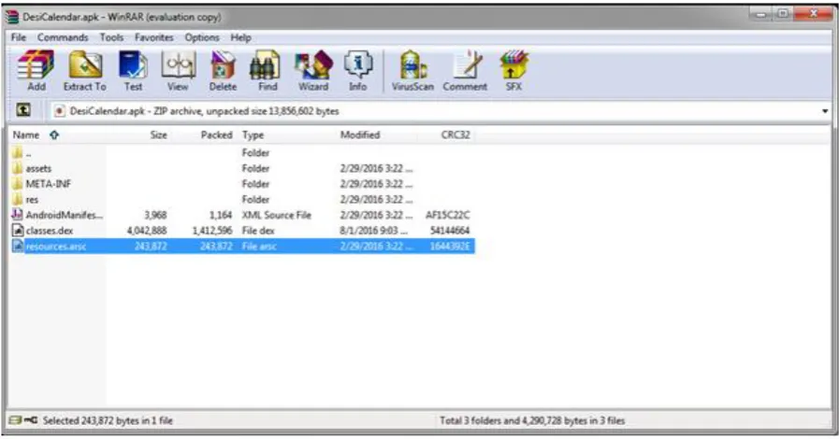Click the XML Source File type cell
Screen dimensions: 839x439
coord(277,215)
